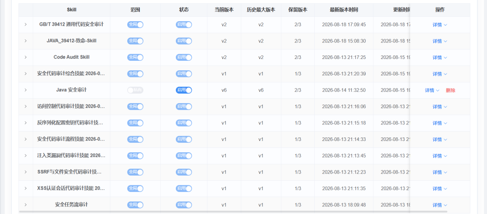
Task: Toggle 范围 switch for 安全任务流审计
Action: coord(135,205)
